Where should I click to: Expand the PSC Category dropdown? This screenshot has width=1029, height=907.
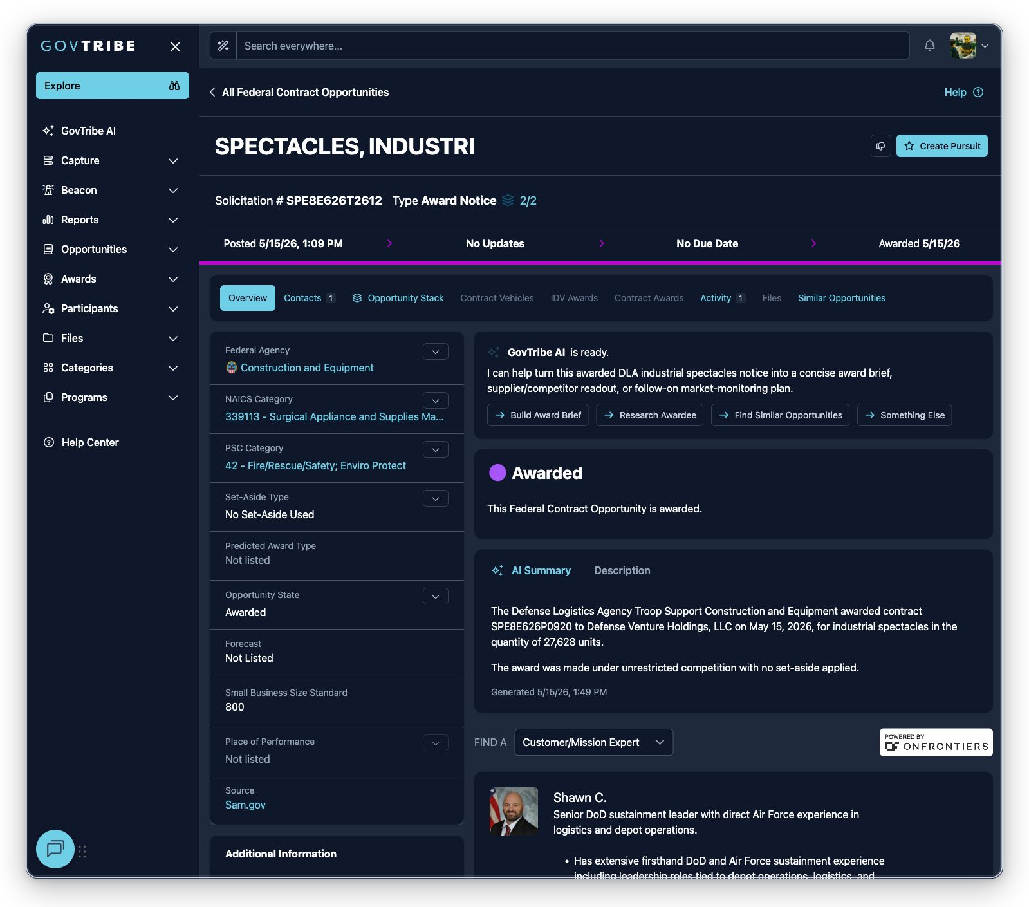pos(436,449)
